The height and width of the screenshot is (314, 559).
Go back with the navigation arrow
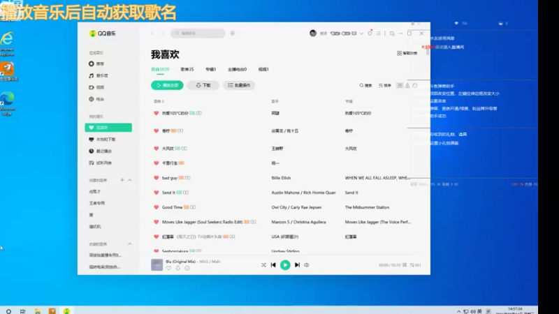pyautogui.click(x=152, y=33)
